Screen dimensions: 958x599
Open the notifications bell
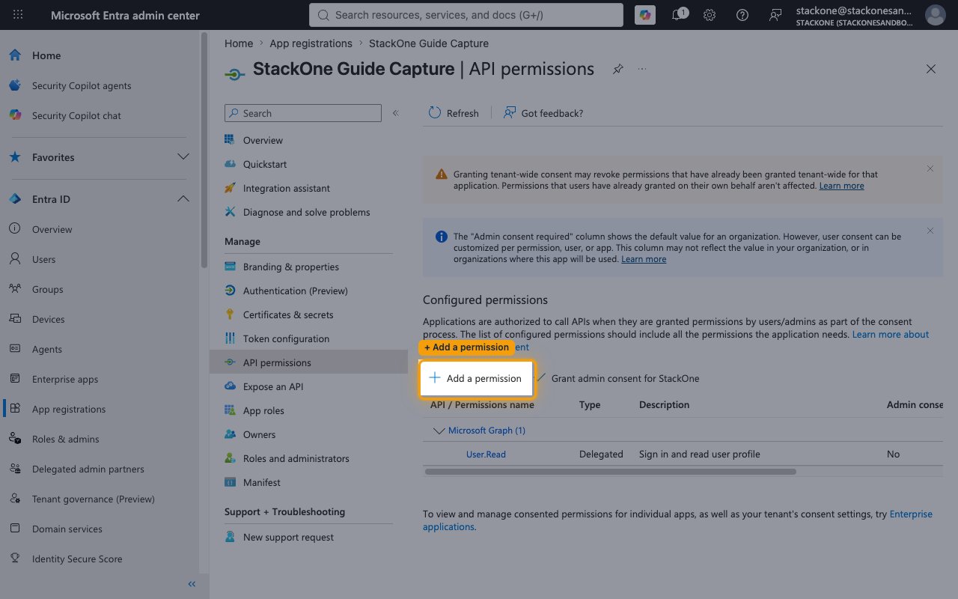678,15
